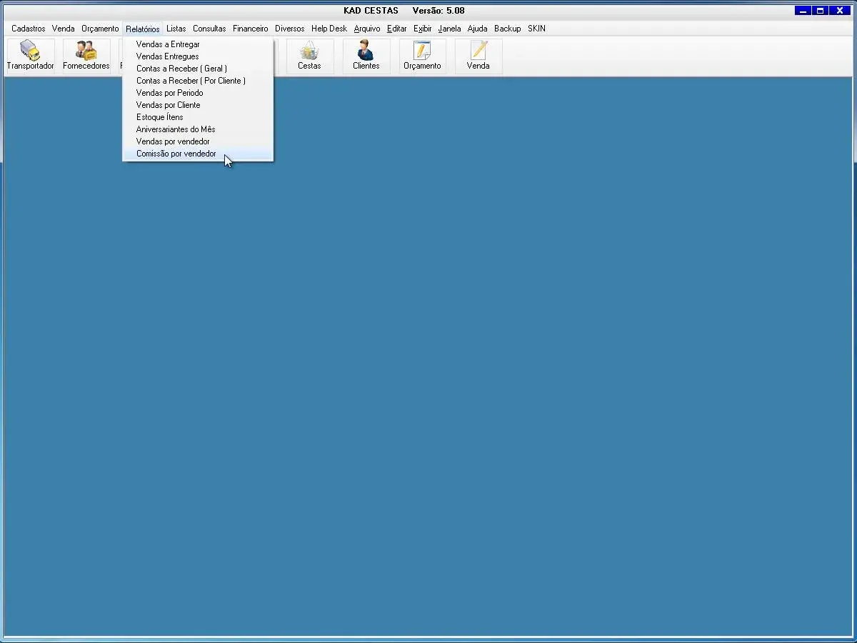Expand the Consultas menu
The image size is (857, 643).
tap(209, 29)
